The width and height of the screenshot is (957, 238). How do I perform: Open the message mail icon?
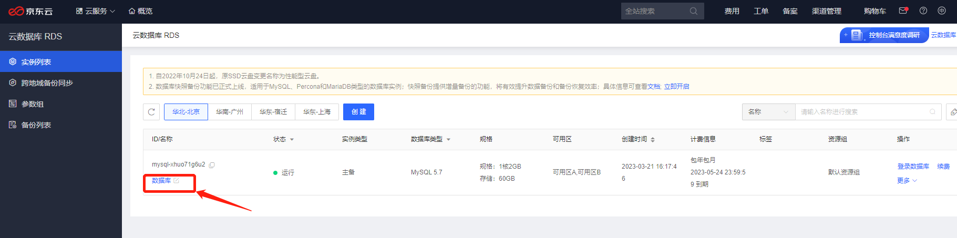(x=903, y=11)
